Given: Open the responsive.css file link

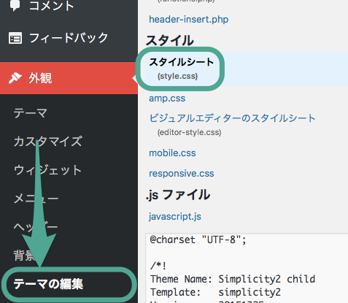Looking at the screenshot, I should pos(182,174).
